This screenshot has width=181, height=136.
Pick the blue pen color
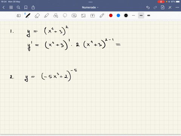pyautogui.click(x=118, y=15)
